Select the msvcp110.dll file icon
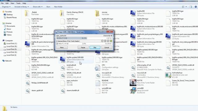Image resolution: width=198 pixels, height=111 pixels. [98, 75]
